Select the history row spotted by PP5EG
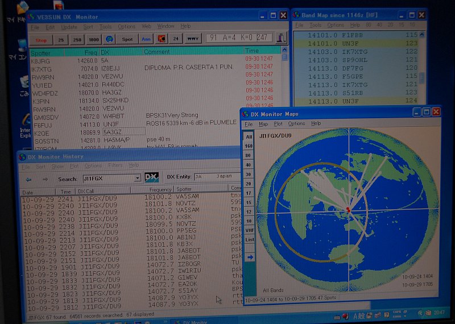The image size is (455, 324). 131,231
